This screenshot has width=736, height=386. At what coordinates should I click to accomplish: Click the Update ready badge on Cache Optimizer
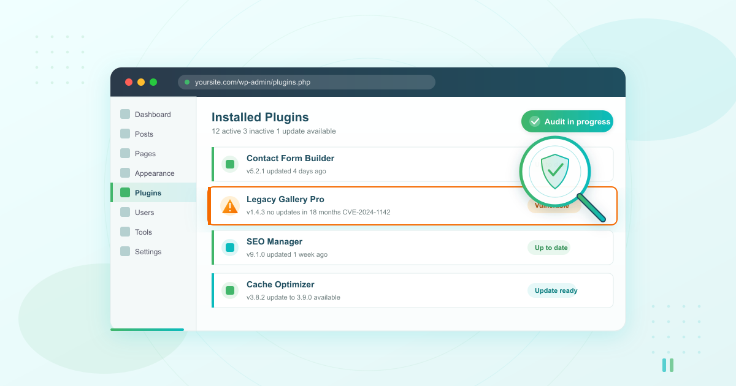coord(554,290)
